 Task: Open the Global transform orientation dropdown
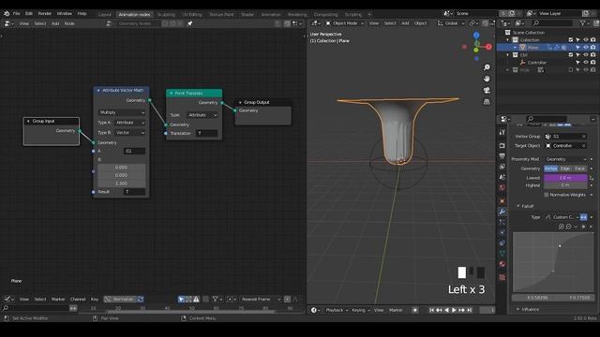451,23
